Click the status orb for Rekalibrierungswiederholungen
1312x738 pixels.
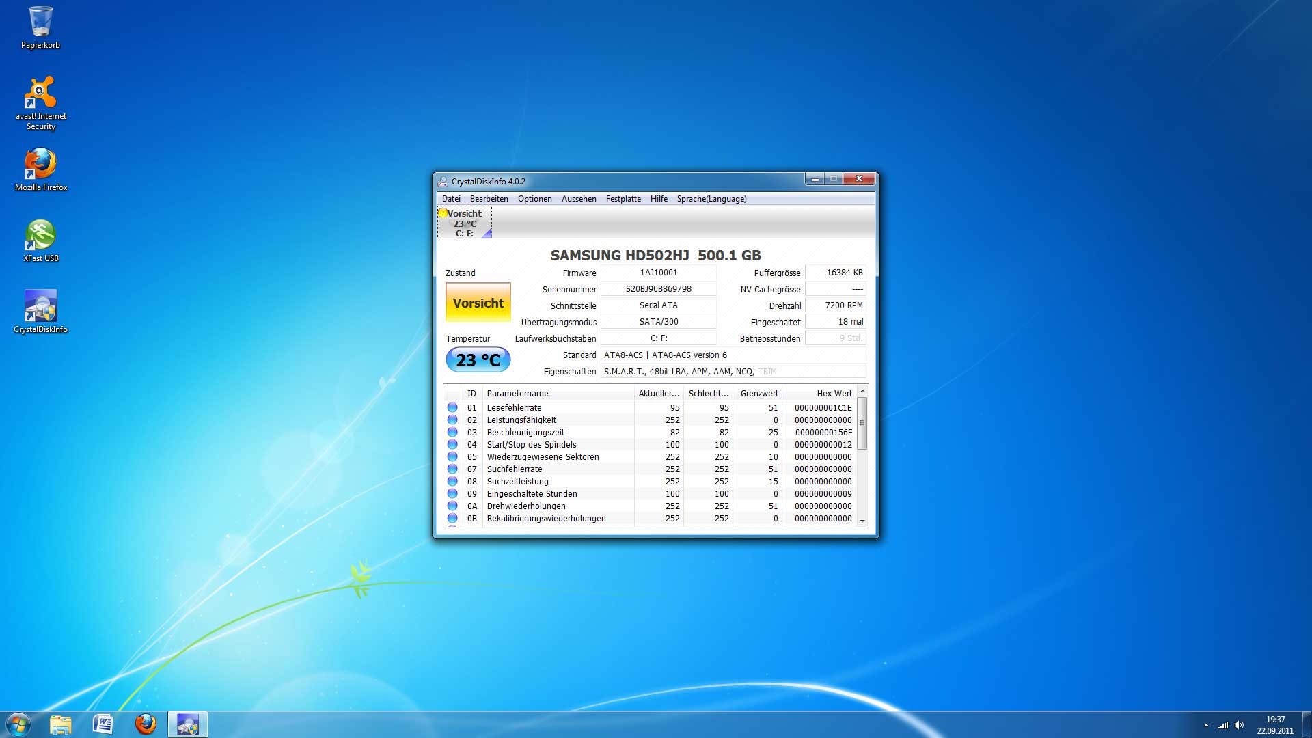(x=452, y=518)
